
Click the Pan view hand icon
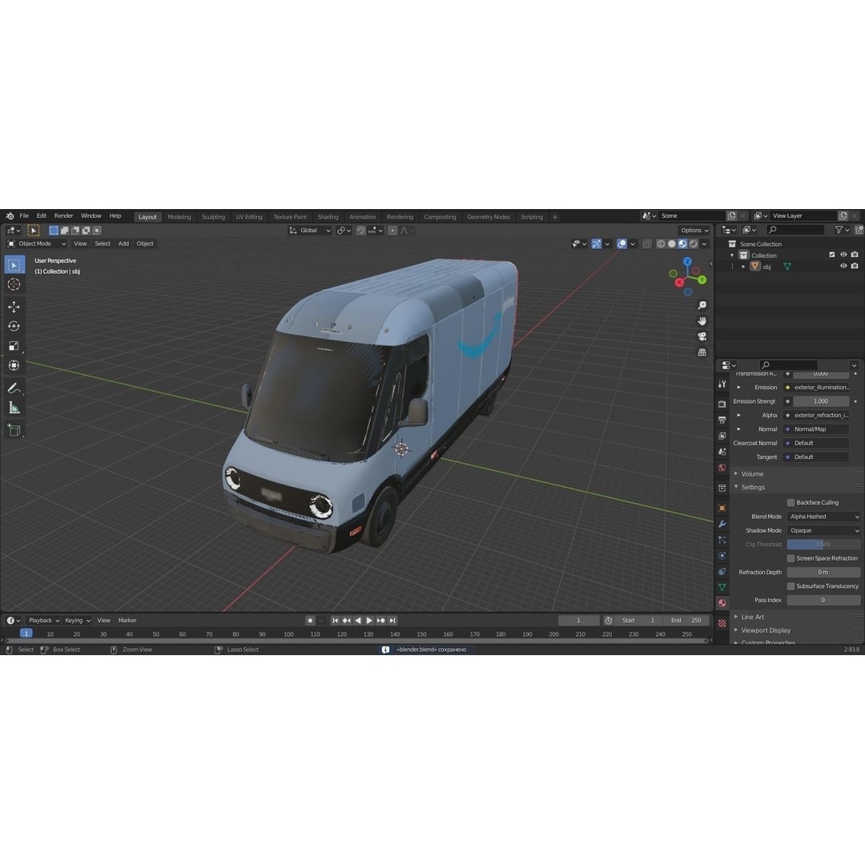click(702, 320)
